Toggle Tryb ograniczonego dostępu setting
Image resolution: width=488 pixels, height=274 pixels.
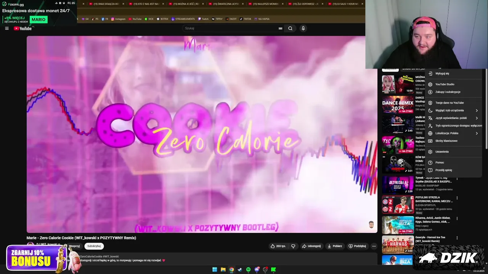click(454, 126)
